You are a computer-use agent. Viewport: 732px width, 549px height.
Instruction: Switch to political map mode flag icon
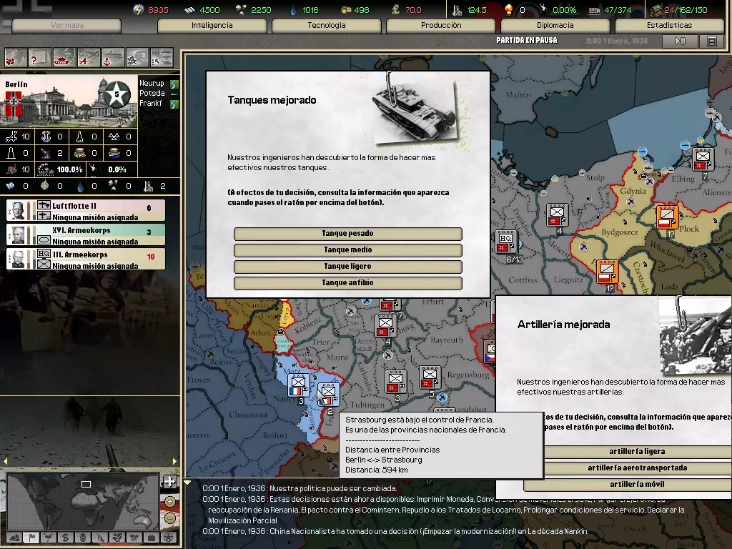tap(31, 538)
